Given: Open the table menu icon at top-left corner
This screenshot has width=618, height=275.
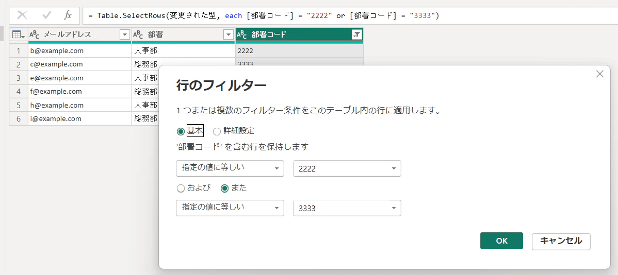Looking at the screenshot, I should click(x=19, y=35).
